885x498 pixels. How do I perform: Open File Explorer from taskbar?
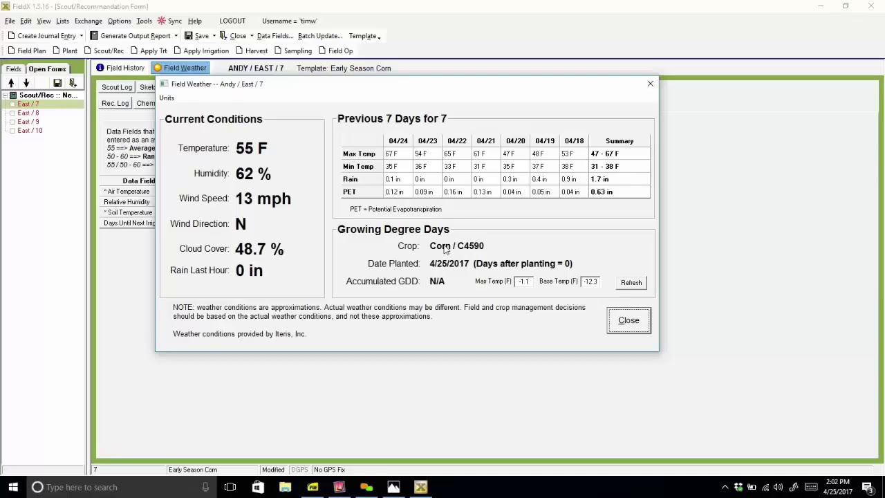click(x=285, y=487)
